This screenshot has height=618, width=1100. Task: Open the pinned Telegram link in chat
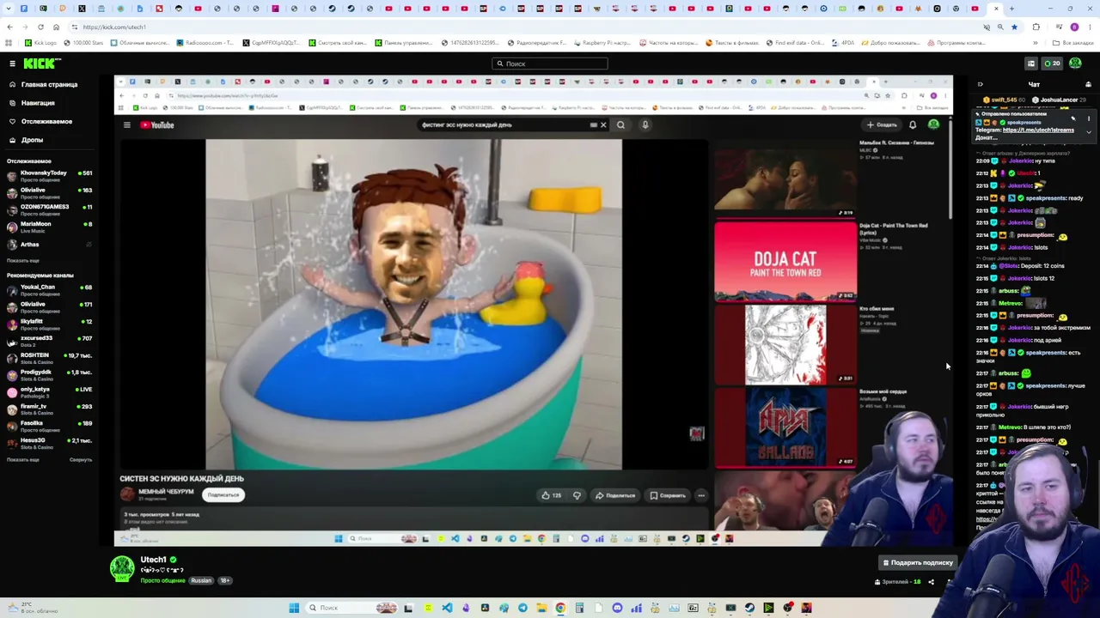coord(1038,130)
